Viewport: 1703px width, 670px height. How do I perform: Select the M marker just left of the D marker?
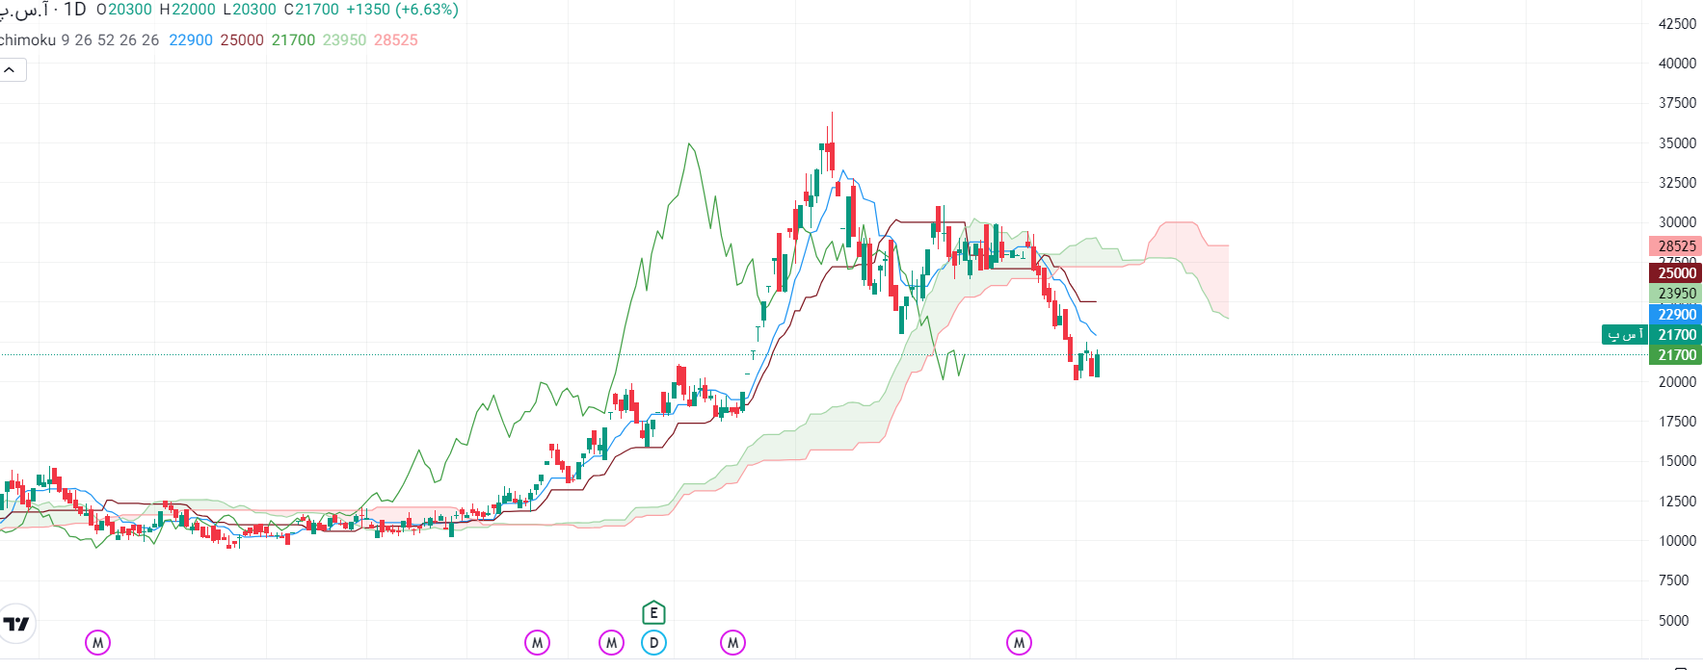click(x=611, y=643)
